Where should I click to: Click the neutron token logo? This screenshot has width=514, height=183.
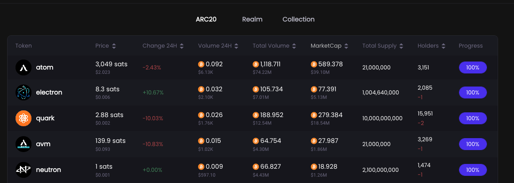tap(24, 170)
